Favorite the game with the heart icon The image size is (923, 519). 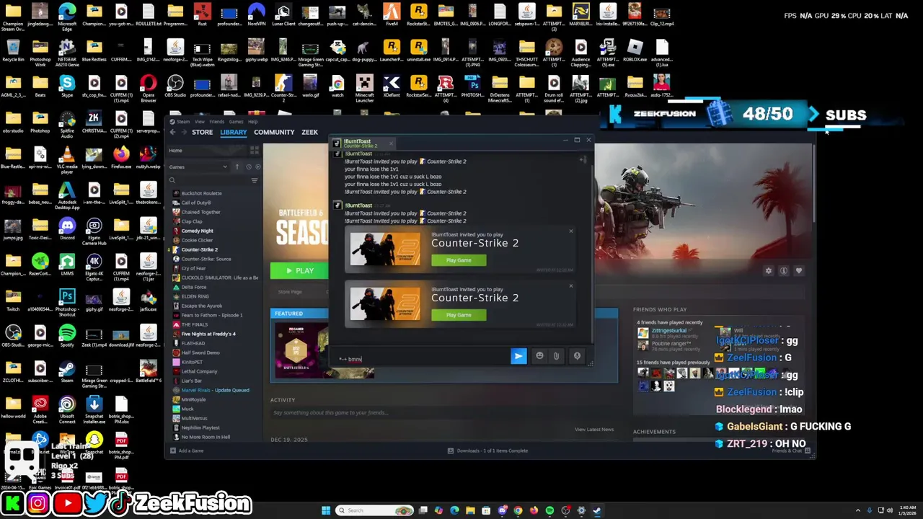799,271
